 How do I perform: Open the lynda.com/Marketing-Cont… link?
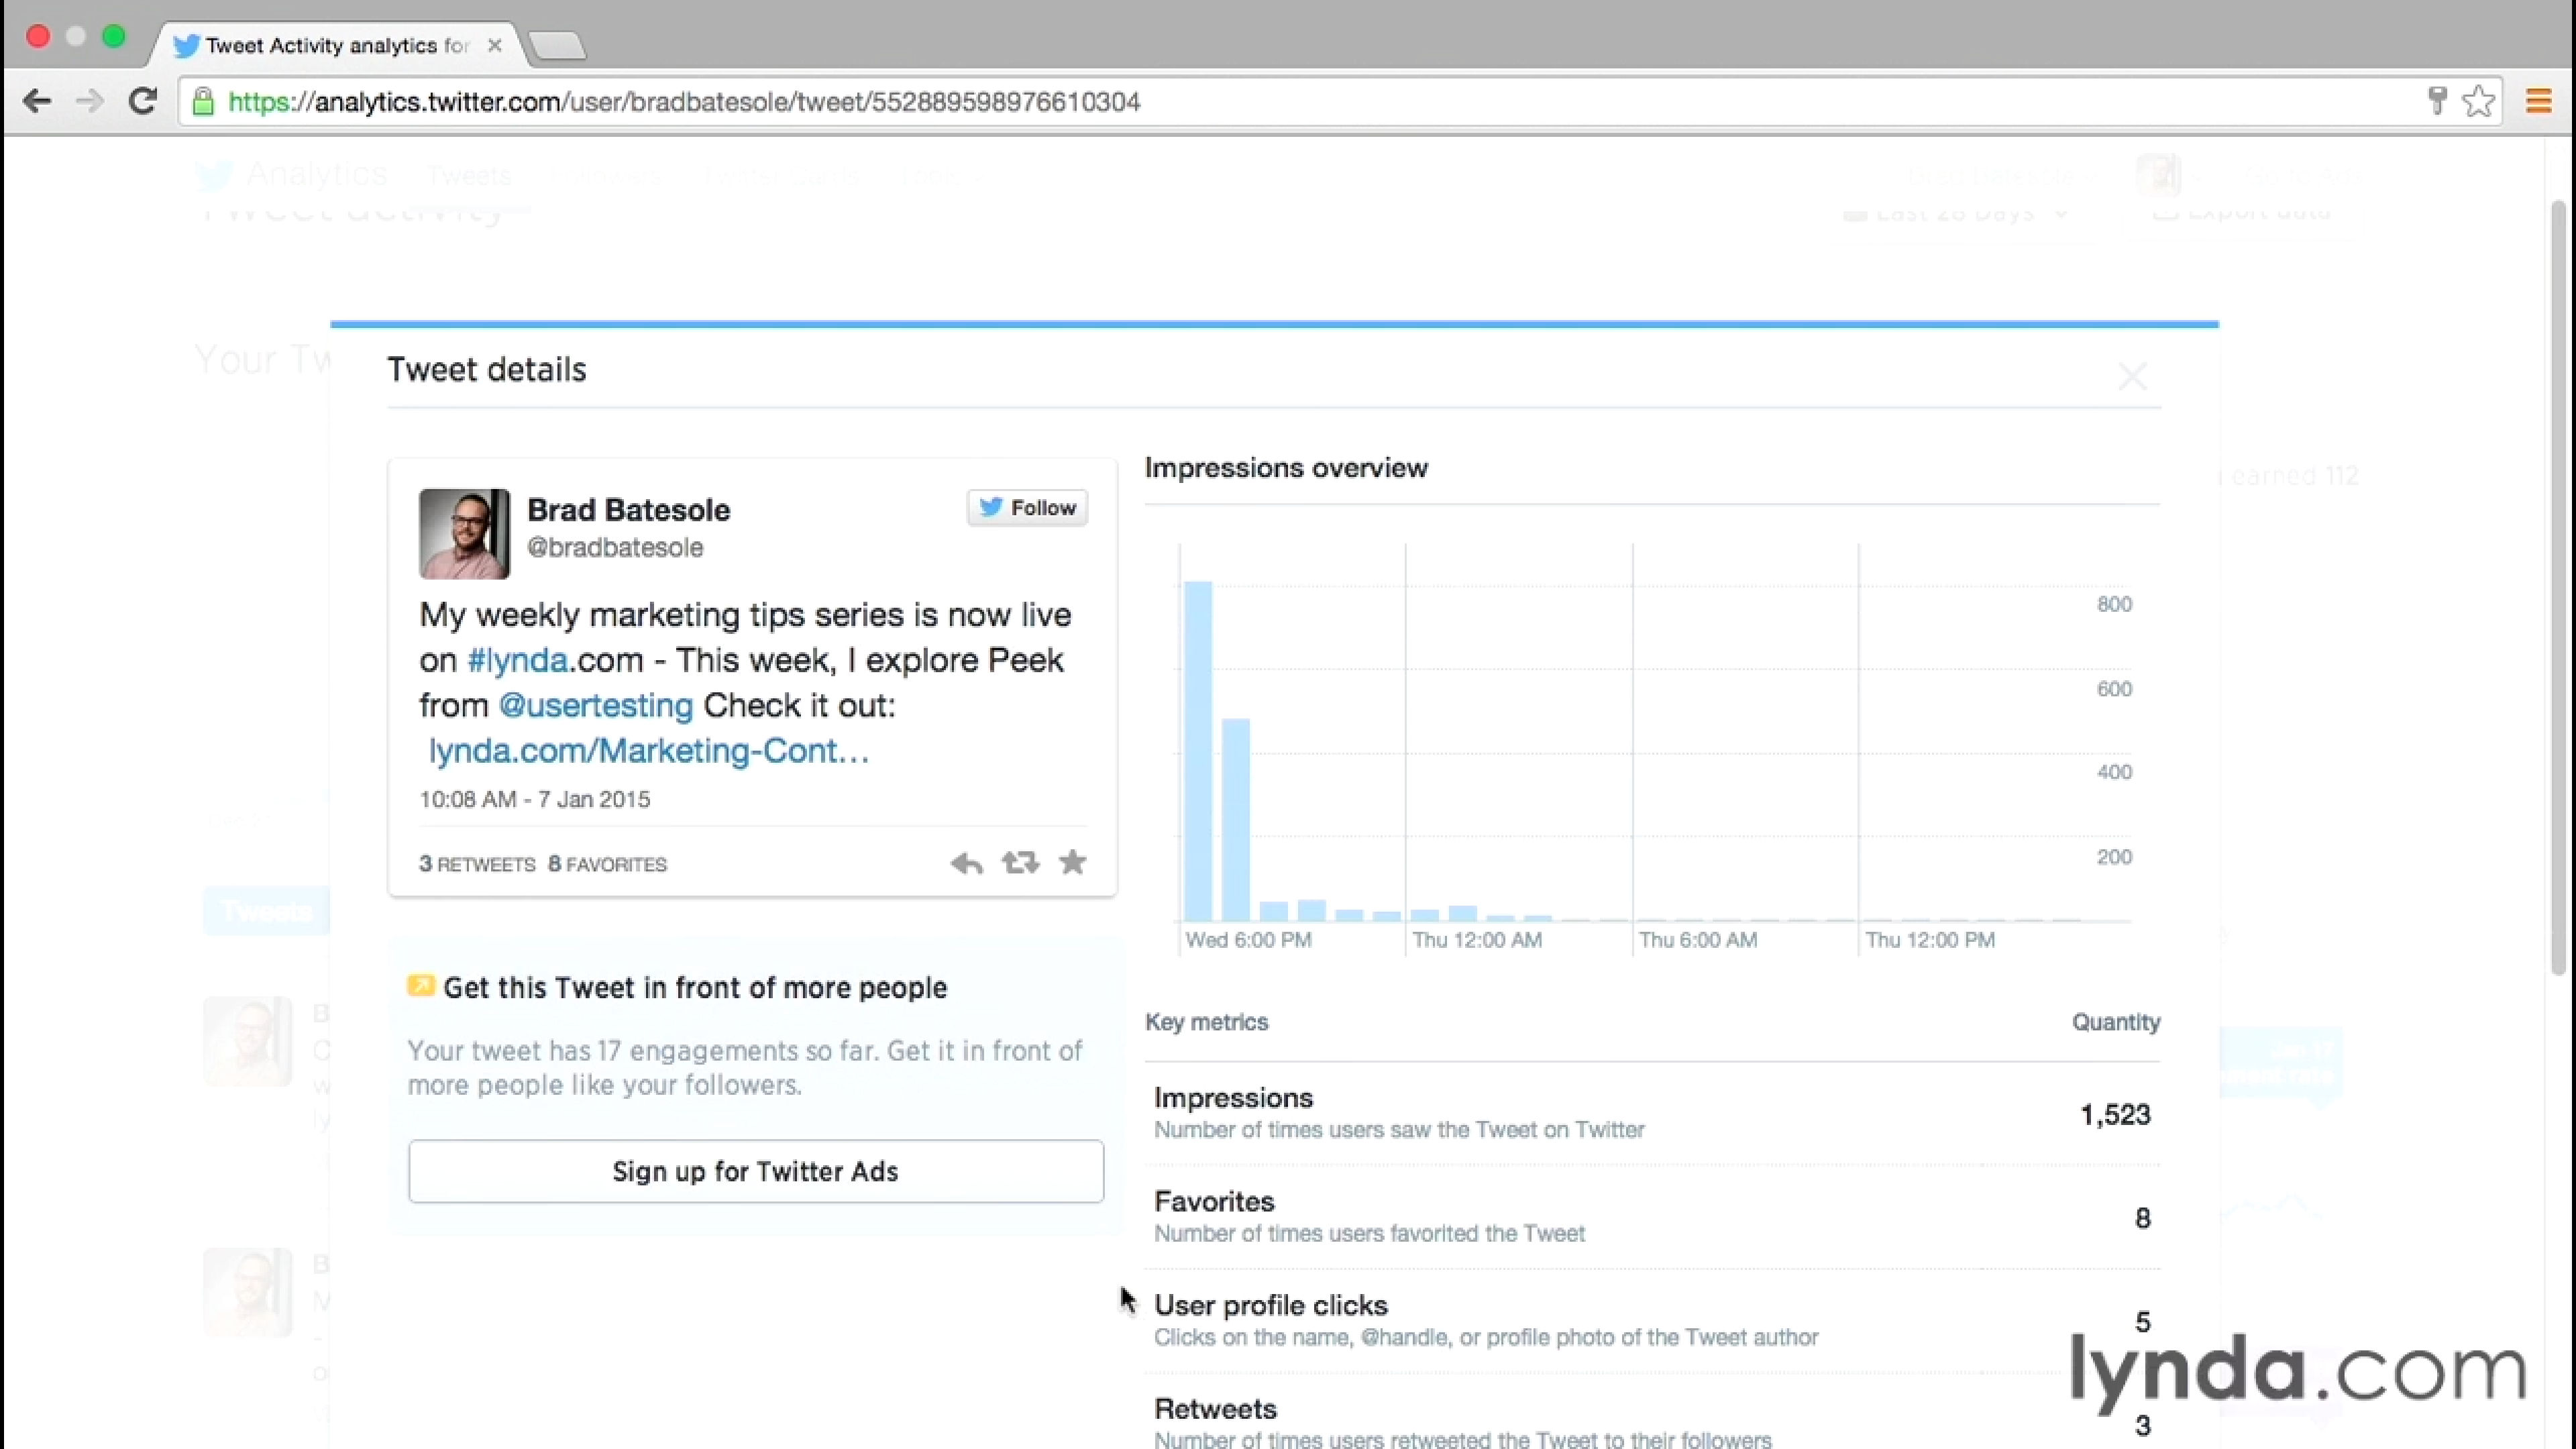(x=648, y=751)
